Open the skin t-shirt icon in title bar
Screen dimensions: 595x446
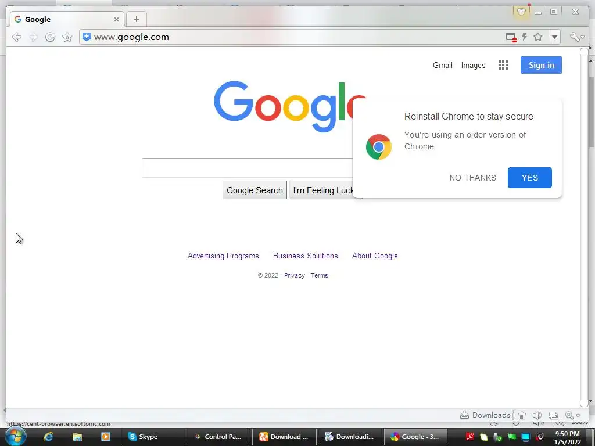tap(521, 12)
